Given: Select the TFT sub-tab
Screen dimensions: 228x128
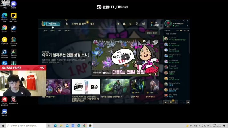Looking at the screenshot, I should click(x=60, y=30).
